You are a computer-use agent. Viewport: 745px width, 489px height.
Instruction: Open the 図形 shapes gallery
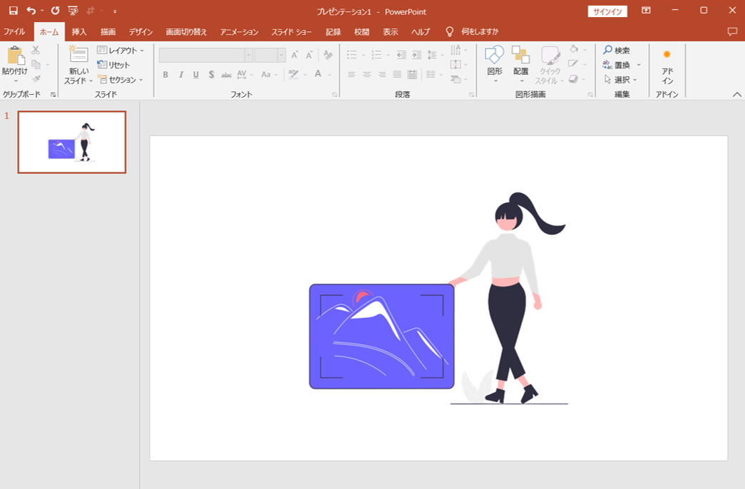[x=494, y=57]
